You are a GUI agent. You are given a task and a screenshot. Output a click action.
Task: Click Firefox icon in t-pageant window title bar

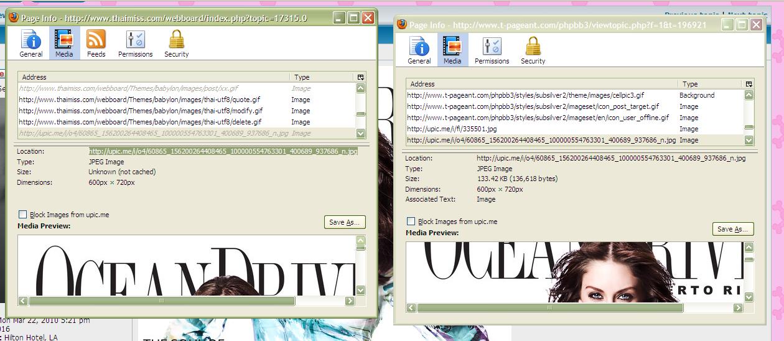pyautogui.click(x=402, y=25)
